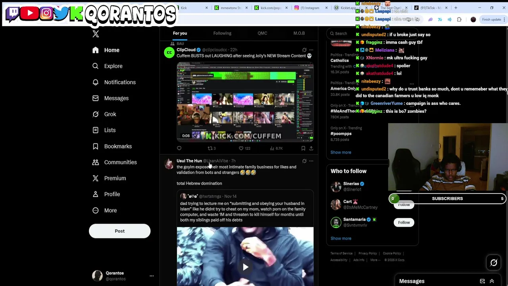
Task: Open Notifications in the sidebar
Action: [x=114, y=82]
